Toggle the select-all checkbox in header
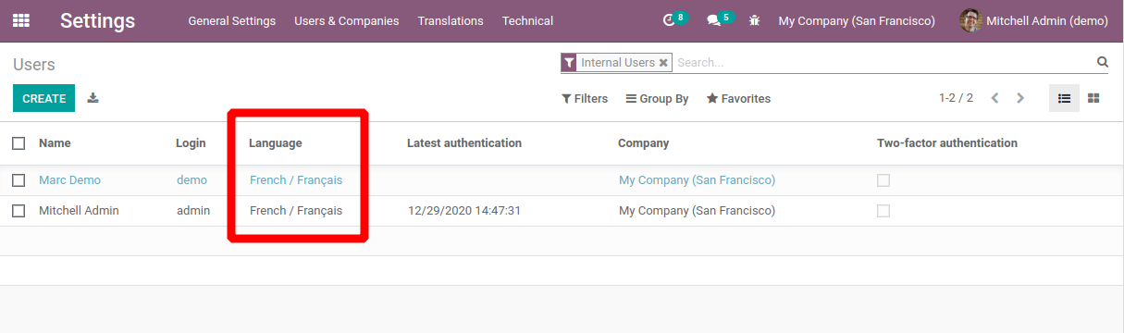Screen dimensions: 1124x333 click(x=19, y=143)
